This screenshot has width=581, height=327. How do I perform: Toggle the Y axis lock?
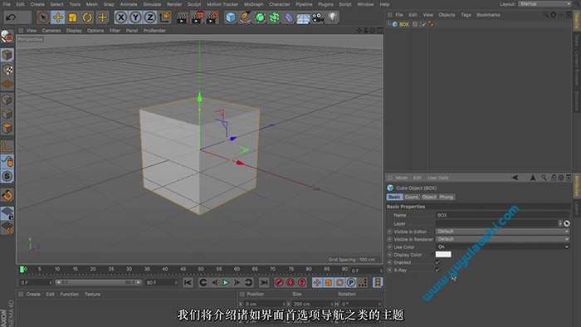tap(135, 17)
